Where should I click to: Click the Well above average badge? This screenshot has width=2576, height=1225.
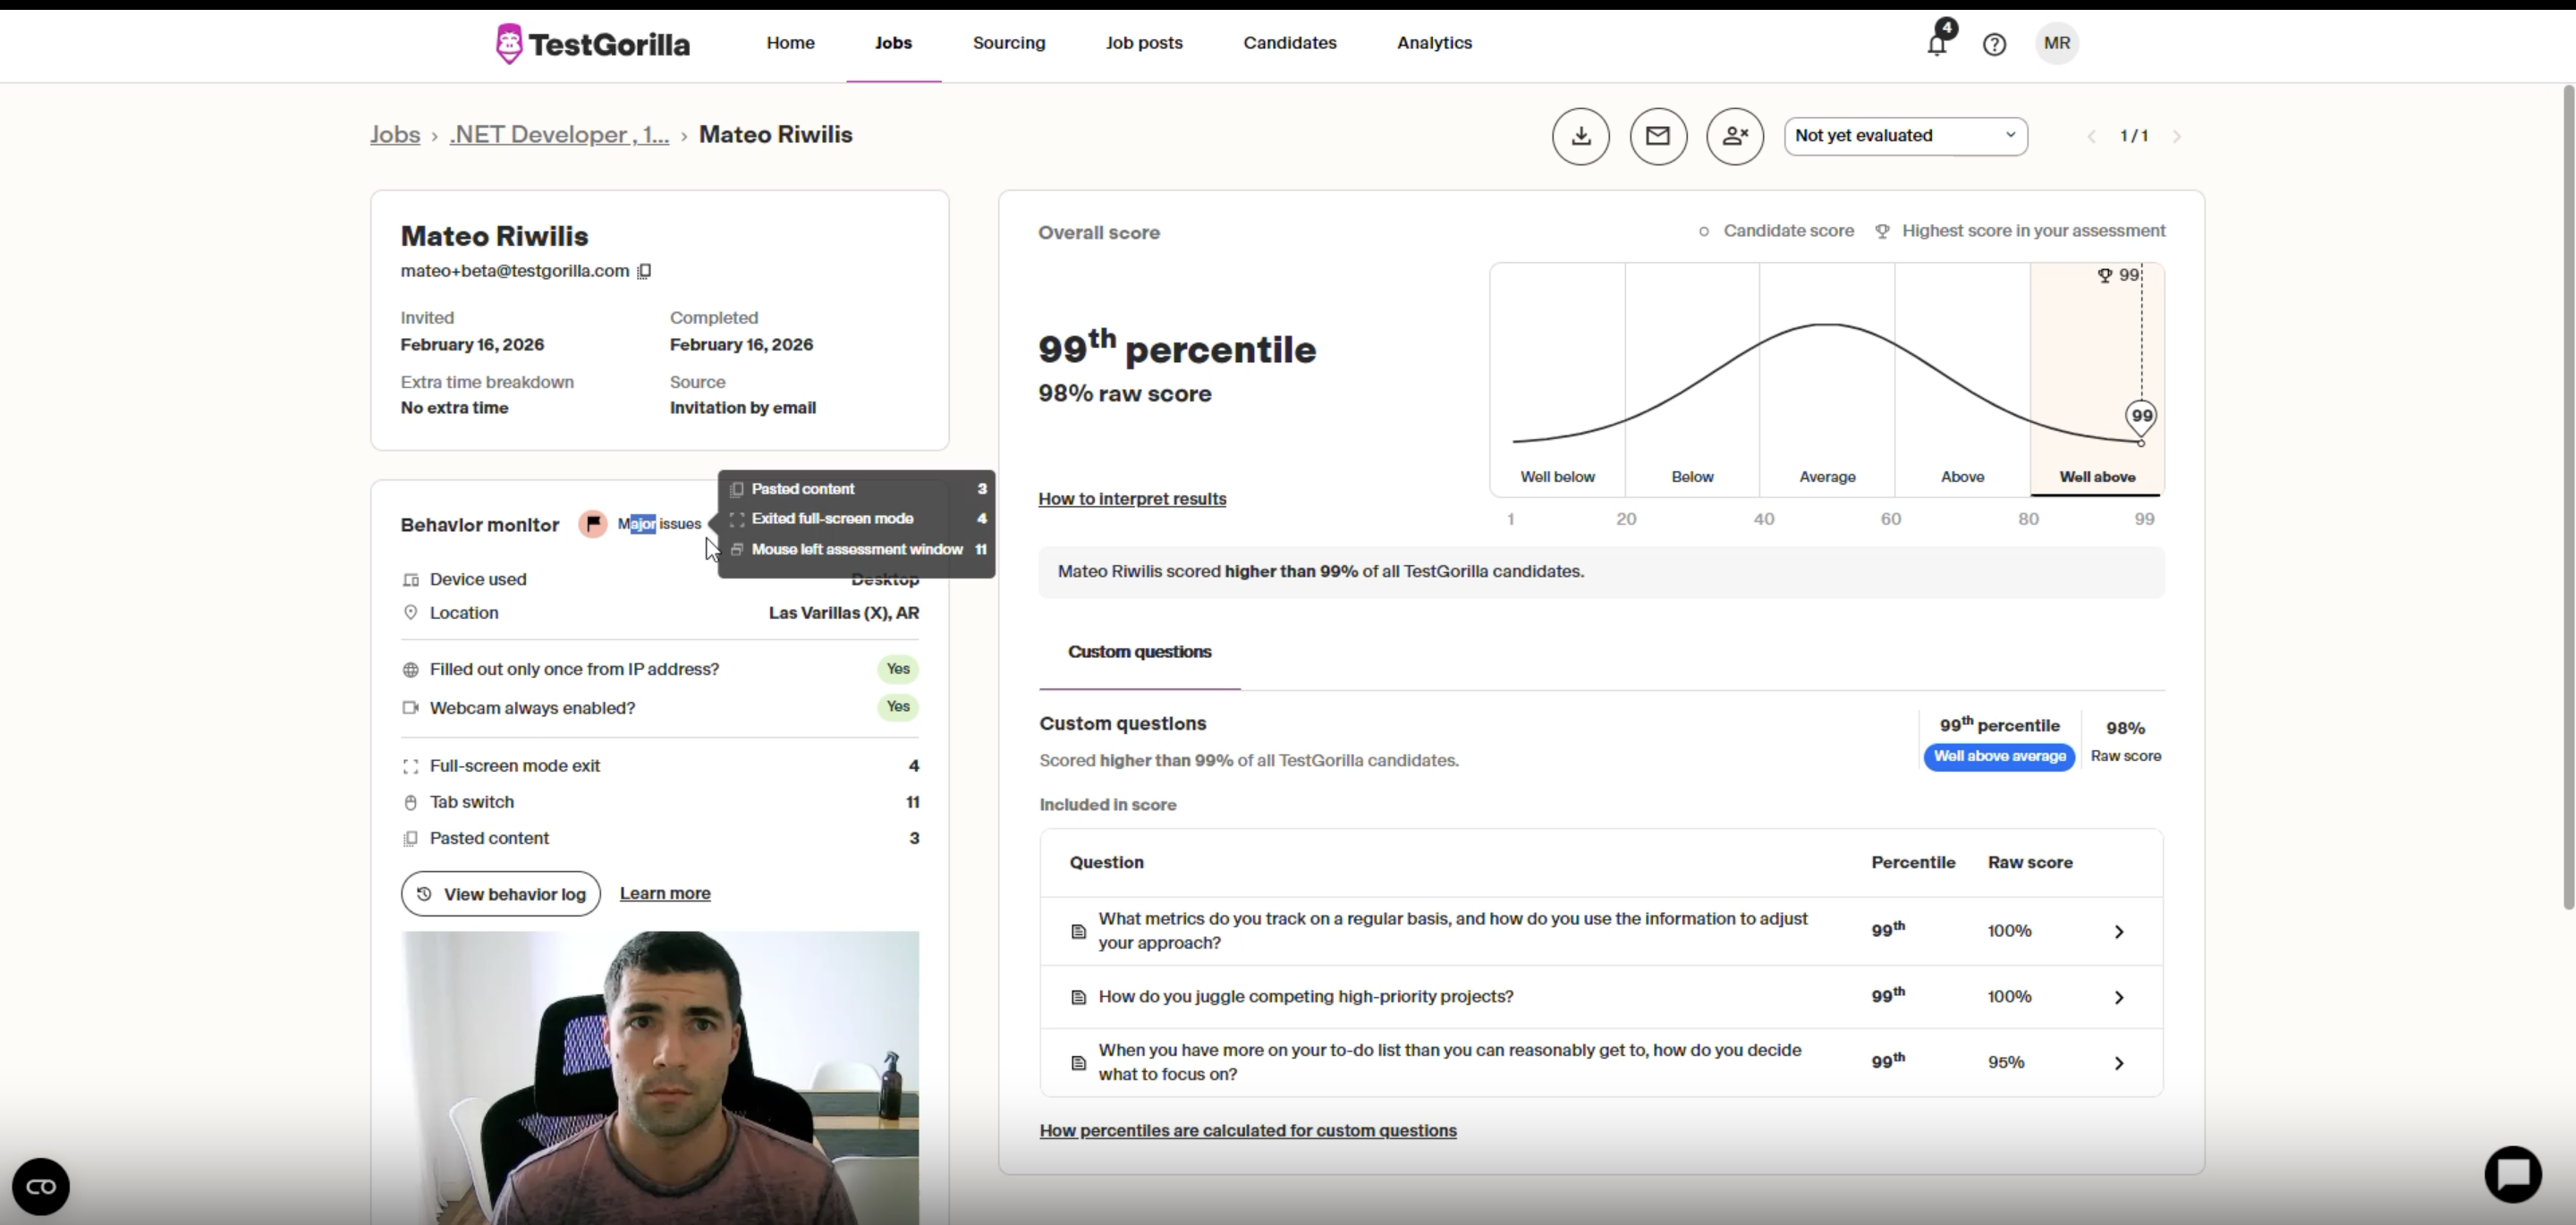(1999, 757)
